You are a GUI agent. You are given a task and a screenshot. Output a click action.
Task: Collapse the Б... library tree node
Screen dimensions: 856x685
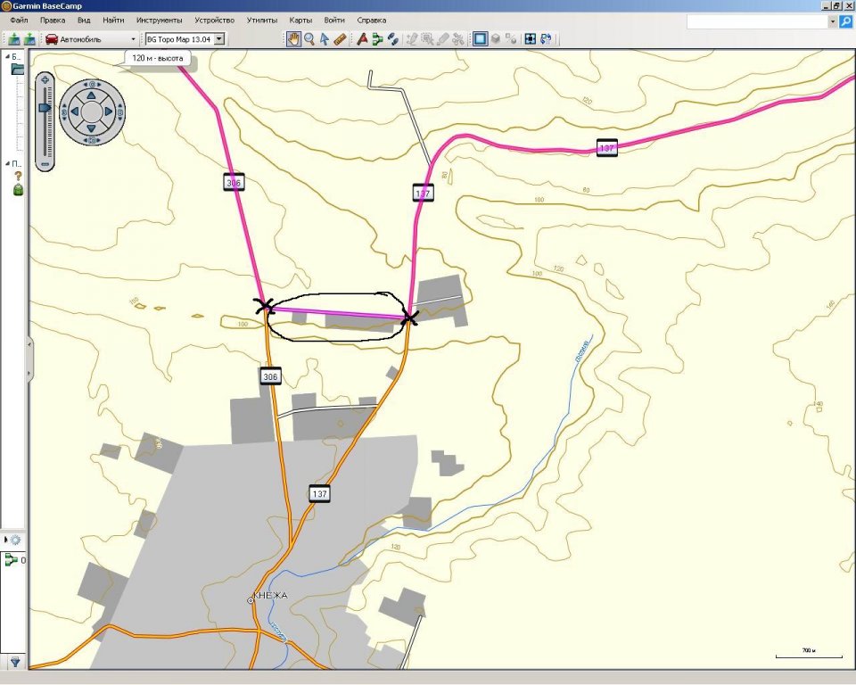[x=8, y=56]
